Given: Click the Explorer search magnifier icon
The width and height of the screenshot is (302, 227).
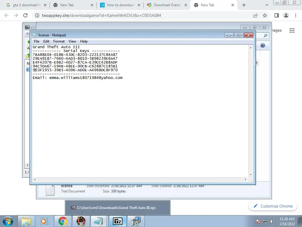Looking at the screenshot, I should (265, 35).
